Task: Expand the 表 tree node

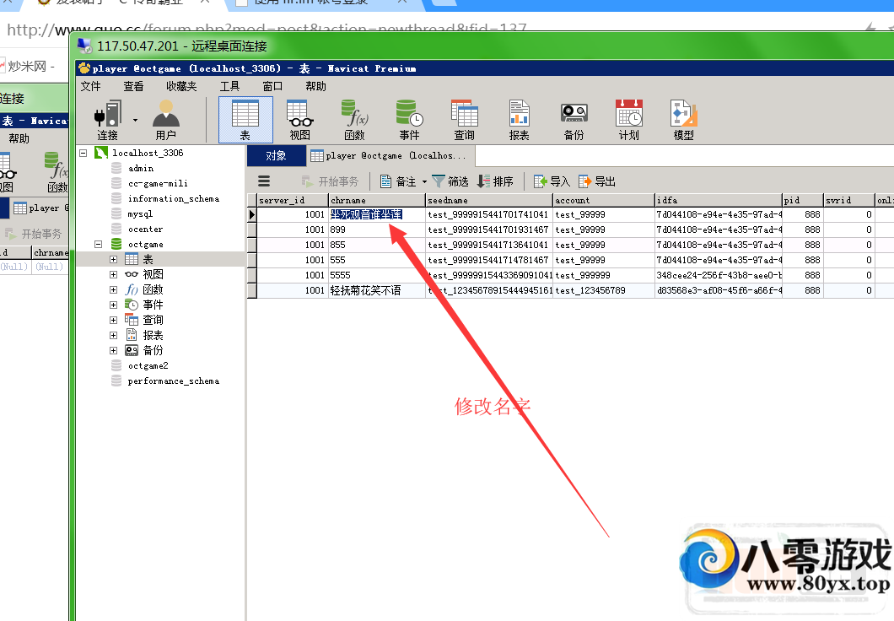Action: click(114, 260)
